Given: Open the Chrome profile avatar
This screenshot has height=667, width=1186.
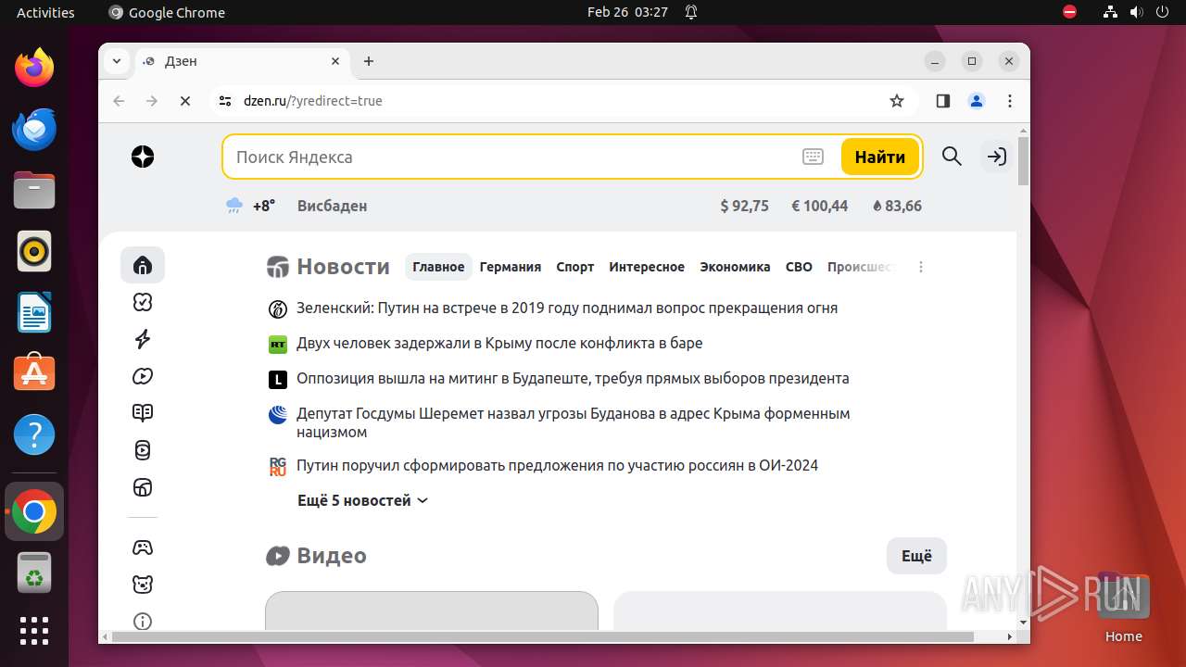Looking at the screenshot, I should coord(977,101).
